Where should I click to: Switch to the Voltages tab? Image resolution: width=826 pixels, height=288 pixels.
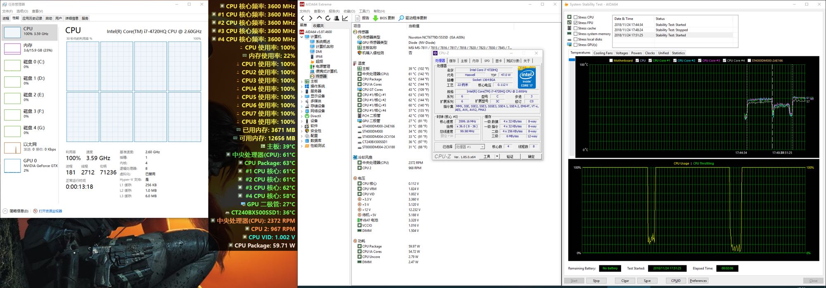[622, 53]
